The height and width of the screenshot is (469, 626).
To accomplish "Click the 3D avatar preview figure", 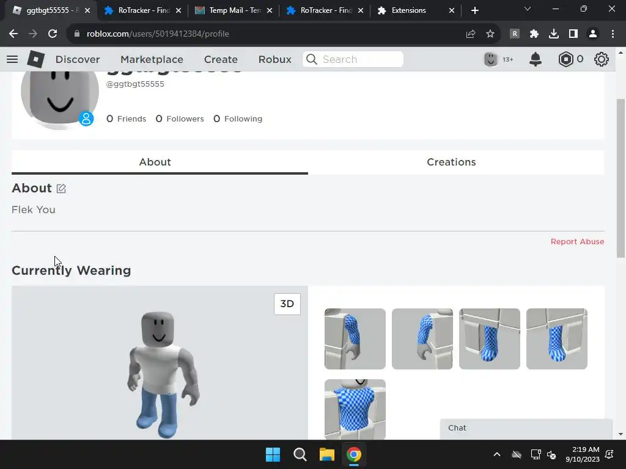I will point(163,374).
